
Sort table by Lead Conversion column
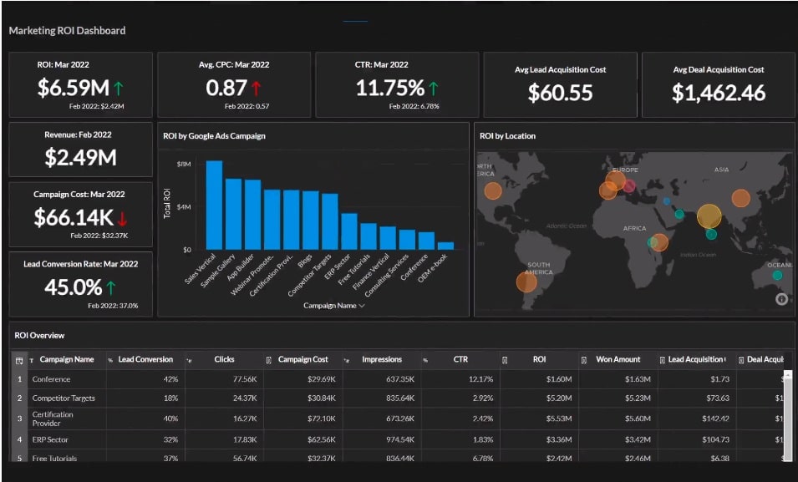pos(145,359)
